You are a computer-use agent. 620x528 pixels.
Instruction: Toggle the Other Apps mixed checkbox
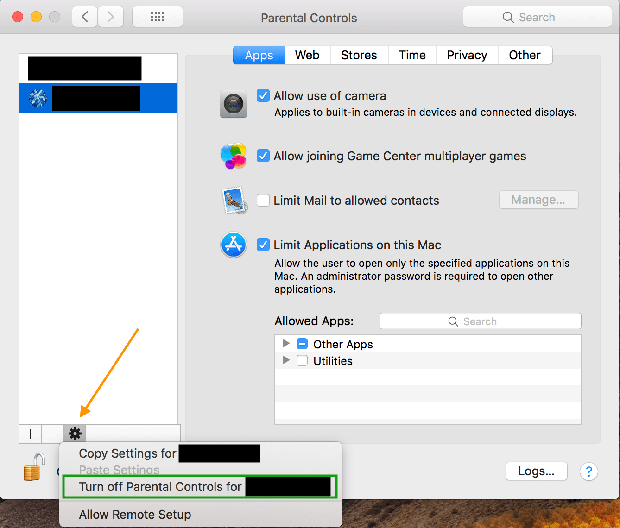302,344
